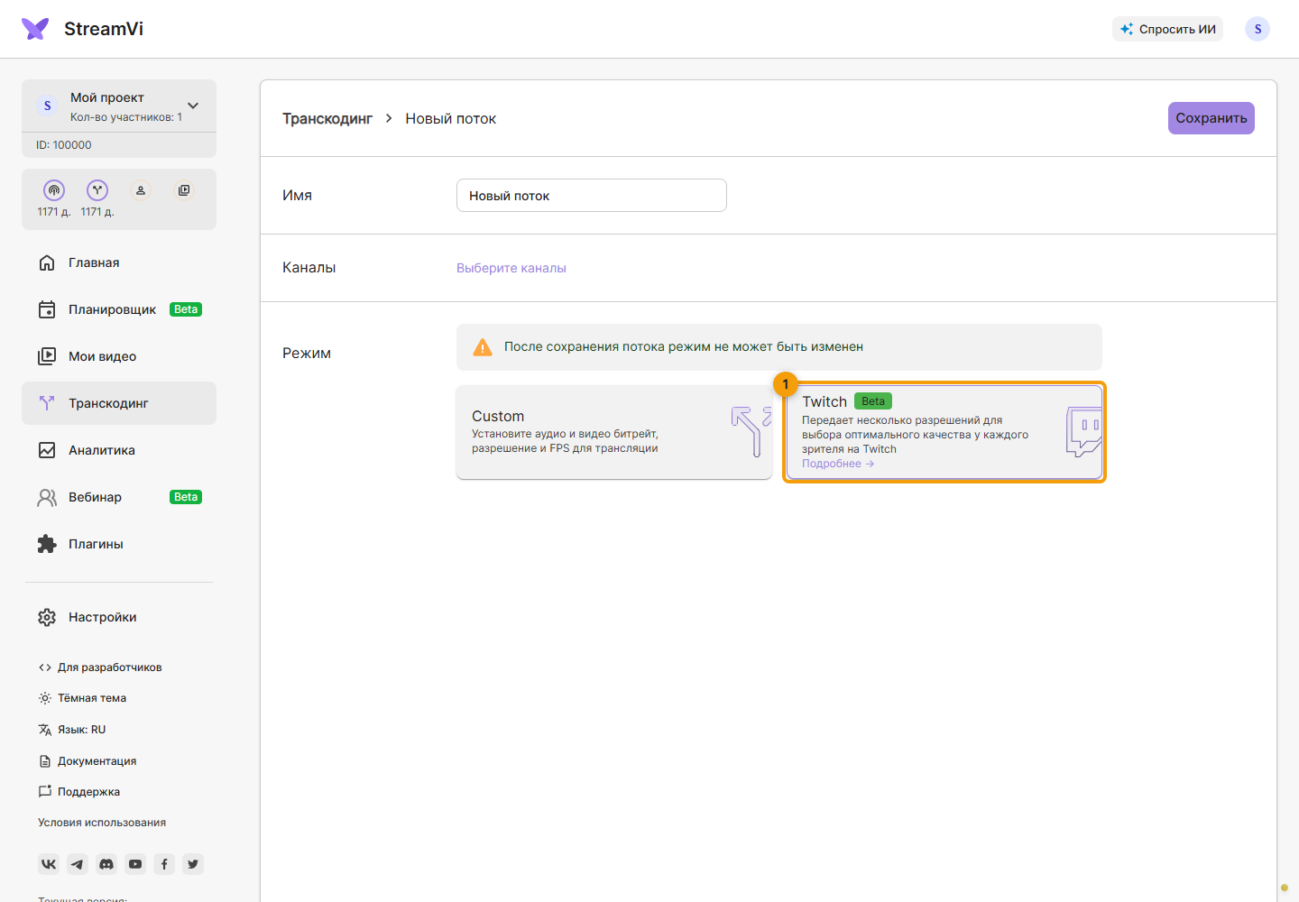1299x902 pixels.
Task: Open the Twitter social link
Action: click(x=193, y=864)
